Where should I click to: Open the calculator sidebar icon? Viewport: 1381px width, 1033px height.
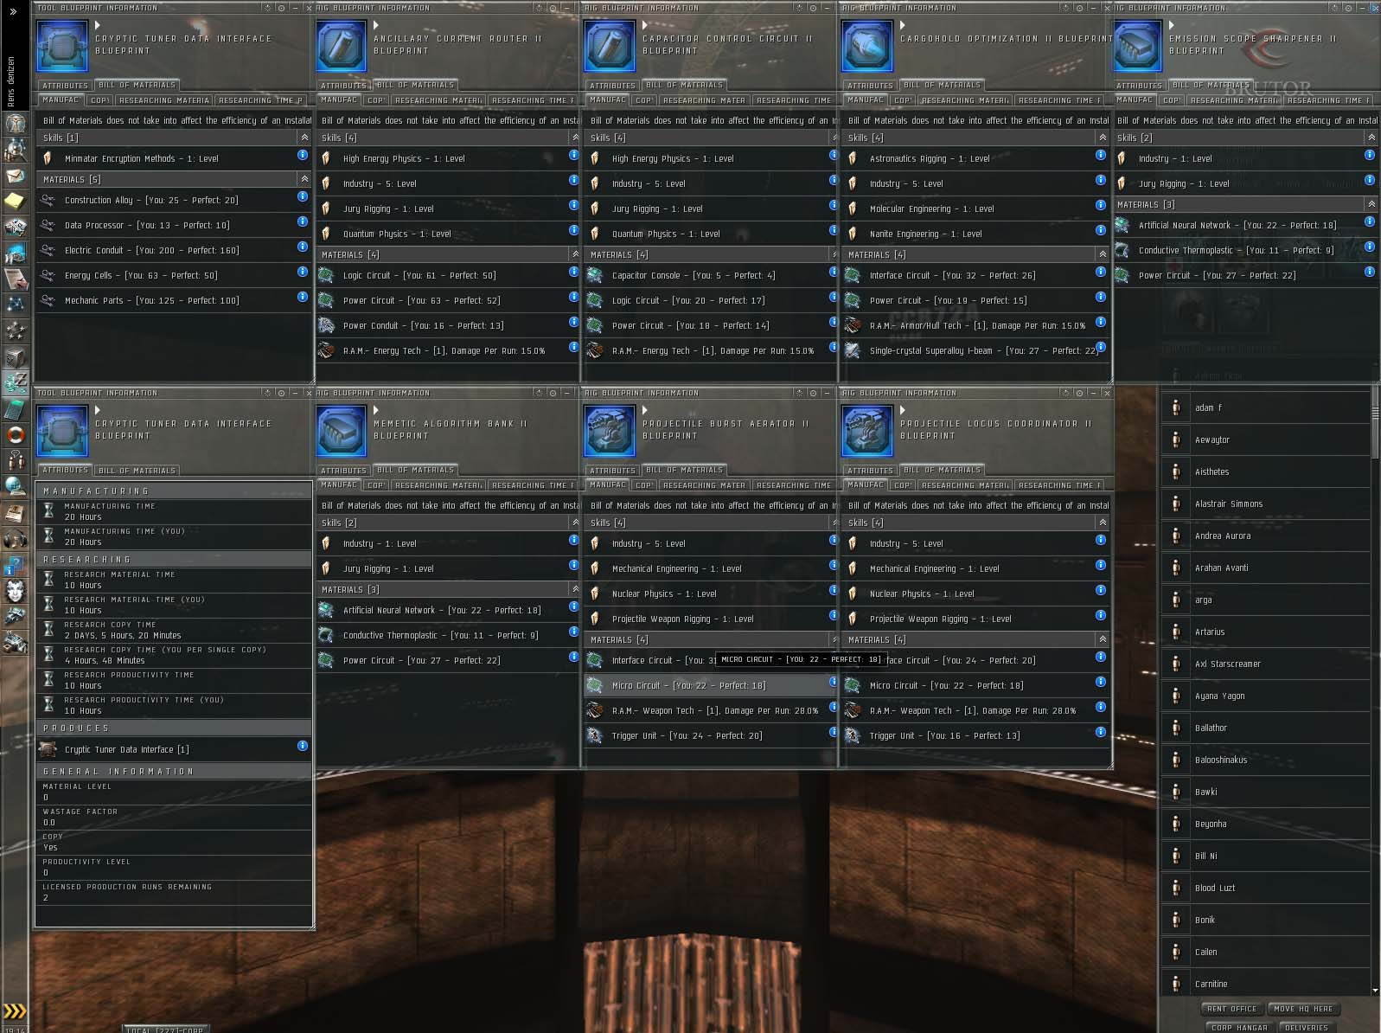[15, 409]
